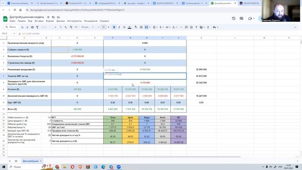
Task: Star the document title
Action: point(48,17)
